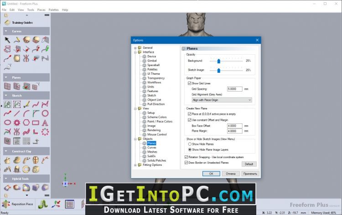Select the ellipse sketch tool
Viewport: 342px width, 215px height.
(x=7, y=123)
